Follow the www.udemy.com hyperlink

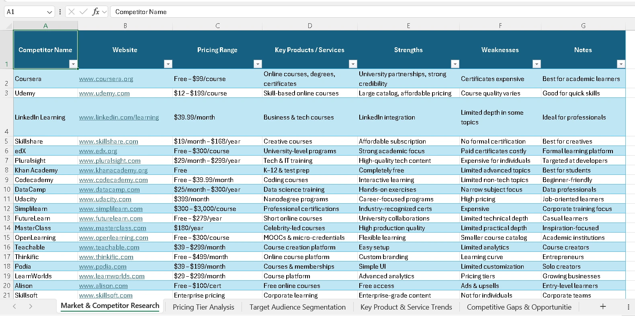tap(104, 93)
